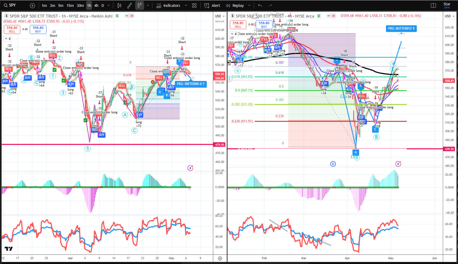Expand the indicator legend on the 1h chart
This screenshot has width=458, height=264.
[x=8, y=39]
